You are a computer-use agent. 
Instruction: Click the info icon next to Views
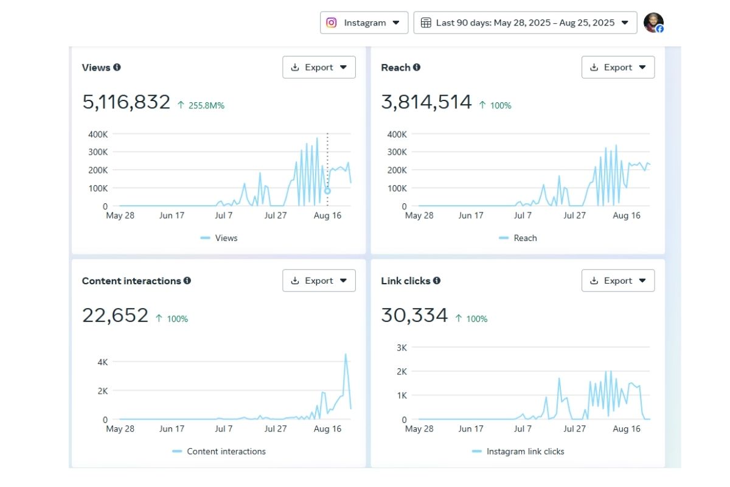[117, 68]
